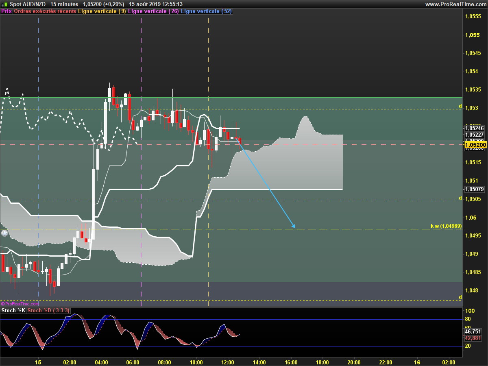488x366 pixels.
Task: Open Stoch %D (3 3 3) settings
Action: coord(49,311)
